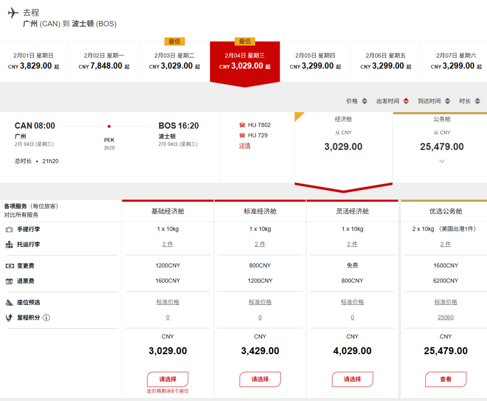Click 查看 button for business class
This screenshot has height=401, width=487.
coord(446,379)
